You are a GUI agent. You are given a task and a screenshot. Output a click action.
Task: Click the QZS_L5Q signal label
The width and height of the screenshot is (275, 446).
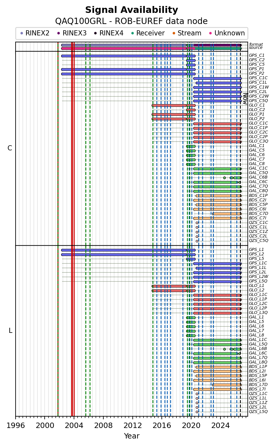click(x=259, y=412)
